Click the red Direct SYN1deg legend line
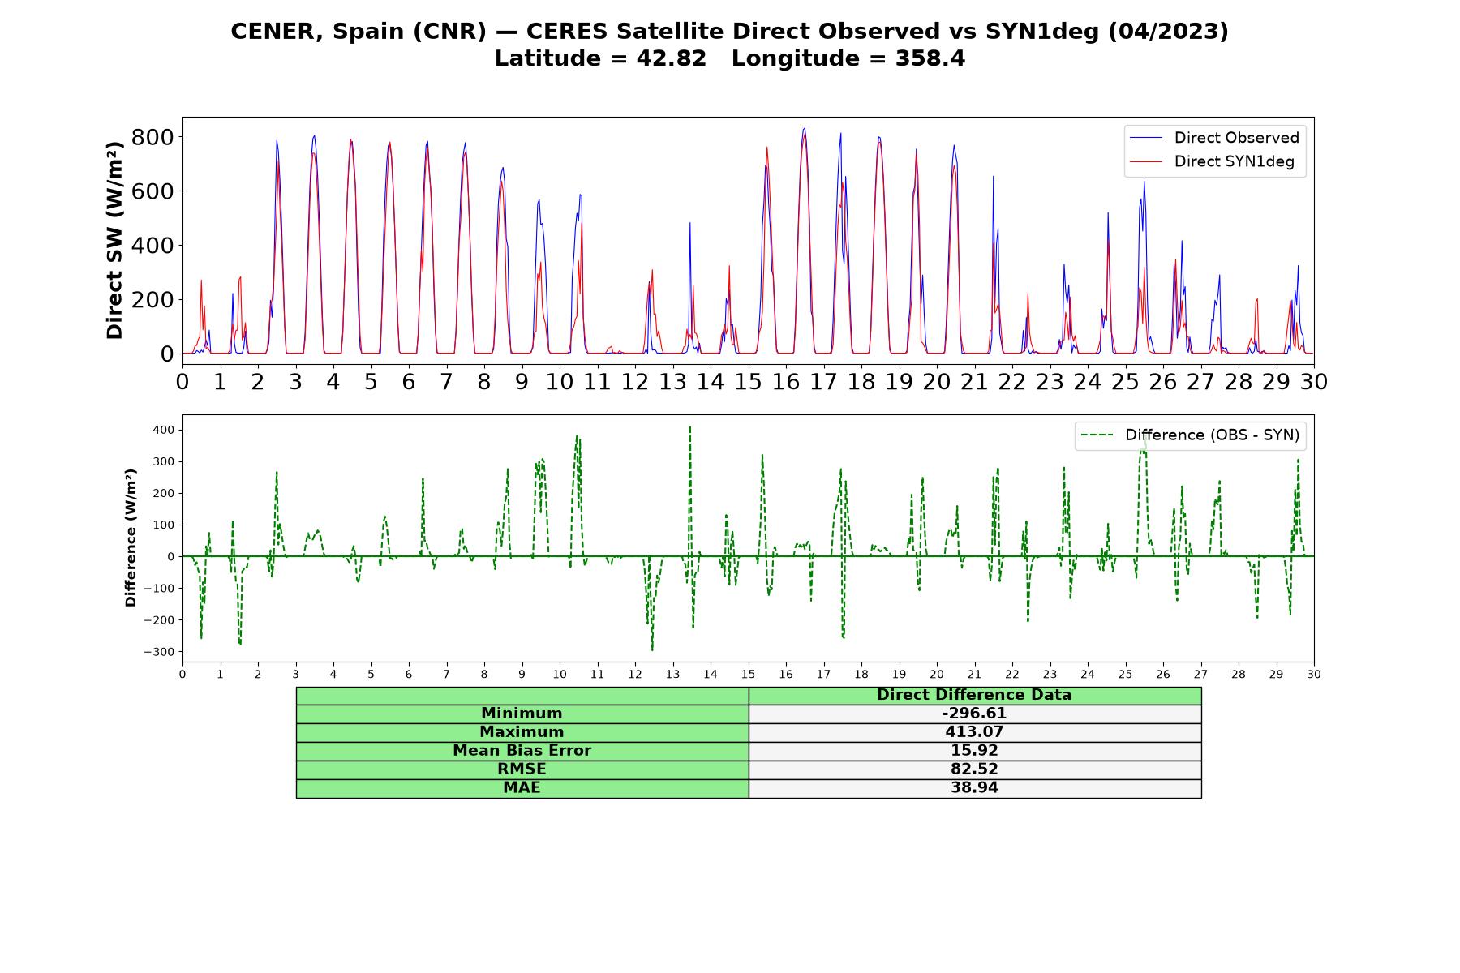 [x=1146, y=161]
